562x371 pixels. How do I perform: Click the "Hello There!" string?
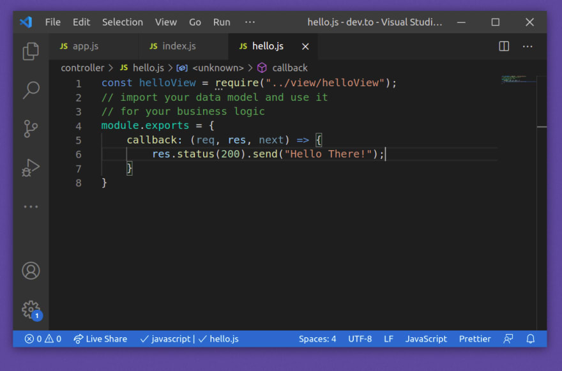click(x=328, y=154)
